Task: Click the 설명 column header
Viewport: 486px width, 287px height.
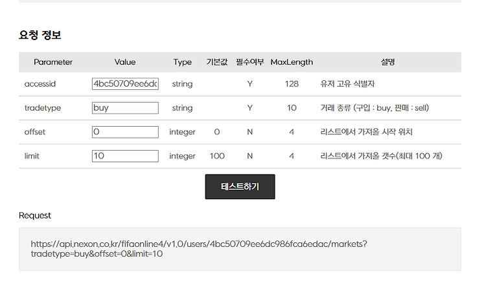Action: pos(388,62)
